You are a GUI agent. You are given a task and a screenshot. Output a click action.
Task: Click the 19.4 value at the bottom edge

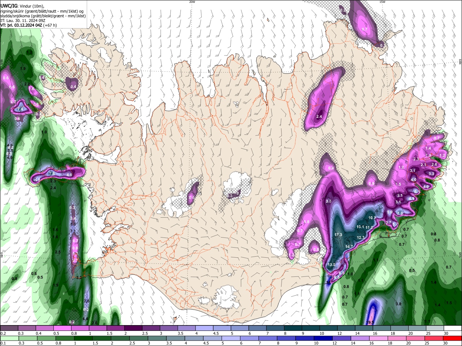click(370, 322)
